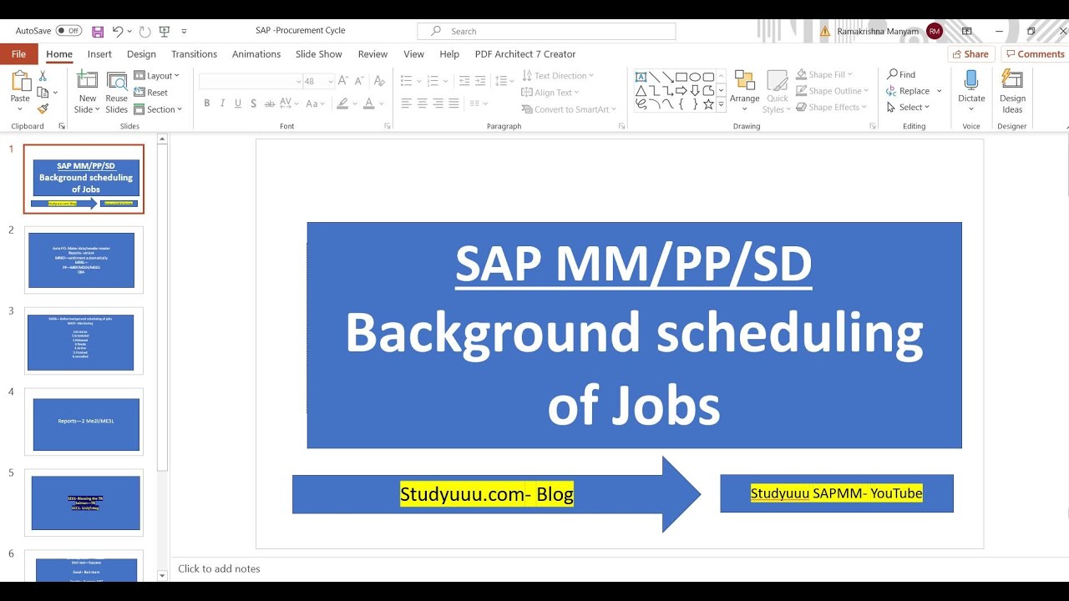Open the File tab
The height and width of the screenshot is (601, 1069).
[x=18, y=54]
